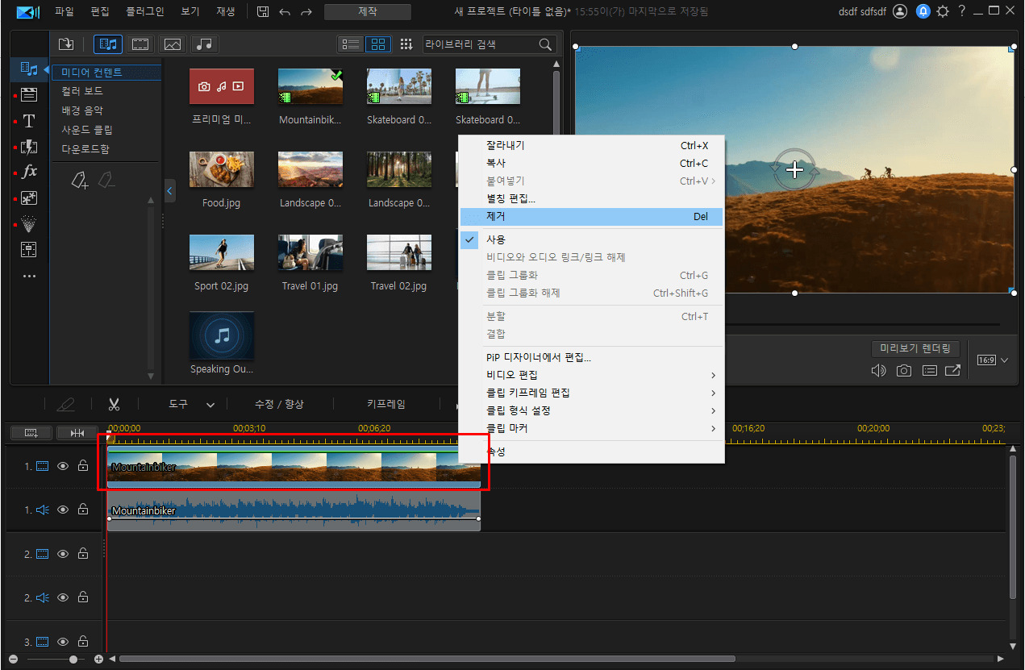This screenshot has width=1025, height=670.
Task: Switch library to list view
Action: (350, 44)
